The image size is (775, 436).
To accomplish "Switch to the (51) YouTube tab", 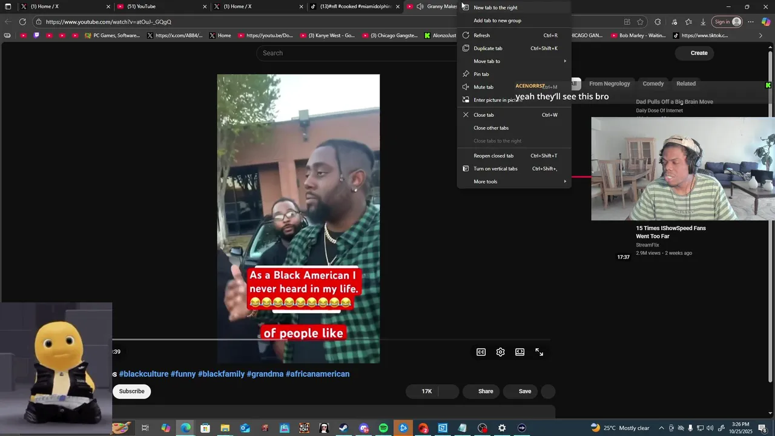I will (x=160, y=7).
